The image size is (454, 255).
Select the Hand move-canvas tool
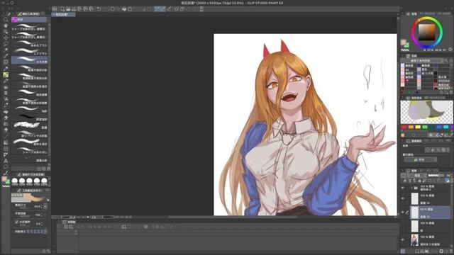(x=6, y=25)
